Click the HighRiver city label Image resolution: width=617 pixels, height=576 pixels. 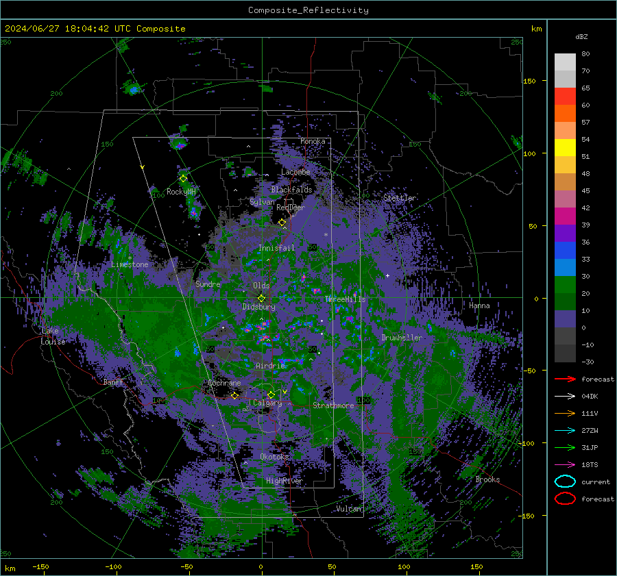click(284, 481)
